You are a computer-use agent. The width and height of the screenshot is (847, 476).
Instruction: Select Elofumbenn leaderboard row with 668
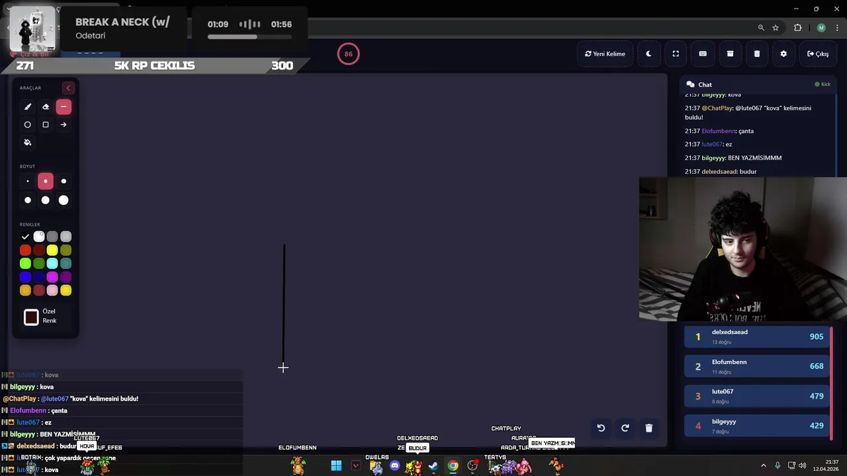click(756, 366)
